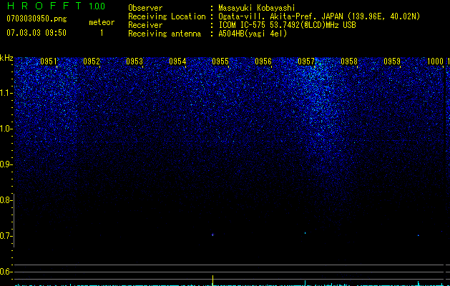Click the 0959 time marker

pos(392,61)
